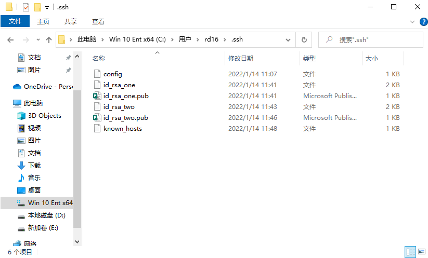Image resolution: width=428 pixels, height=258 pixels.
Task: Open 音乐 folder in the sidebar
Action: coord(34,178)
